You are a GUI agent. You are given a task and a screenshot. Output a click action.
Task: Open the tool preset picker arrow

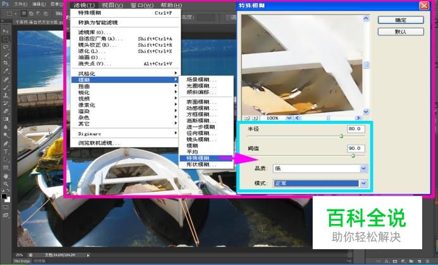point(16,13)
